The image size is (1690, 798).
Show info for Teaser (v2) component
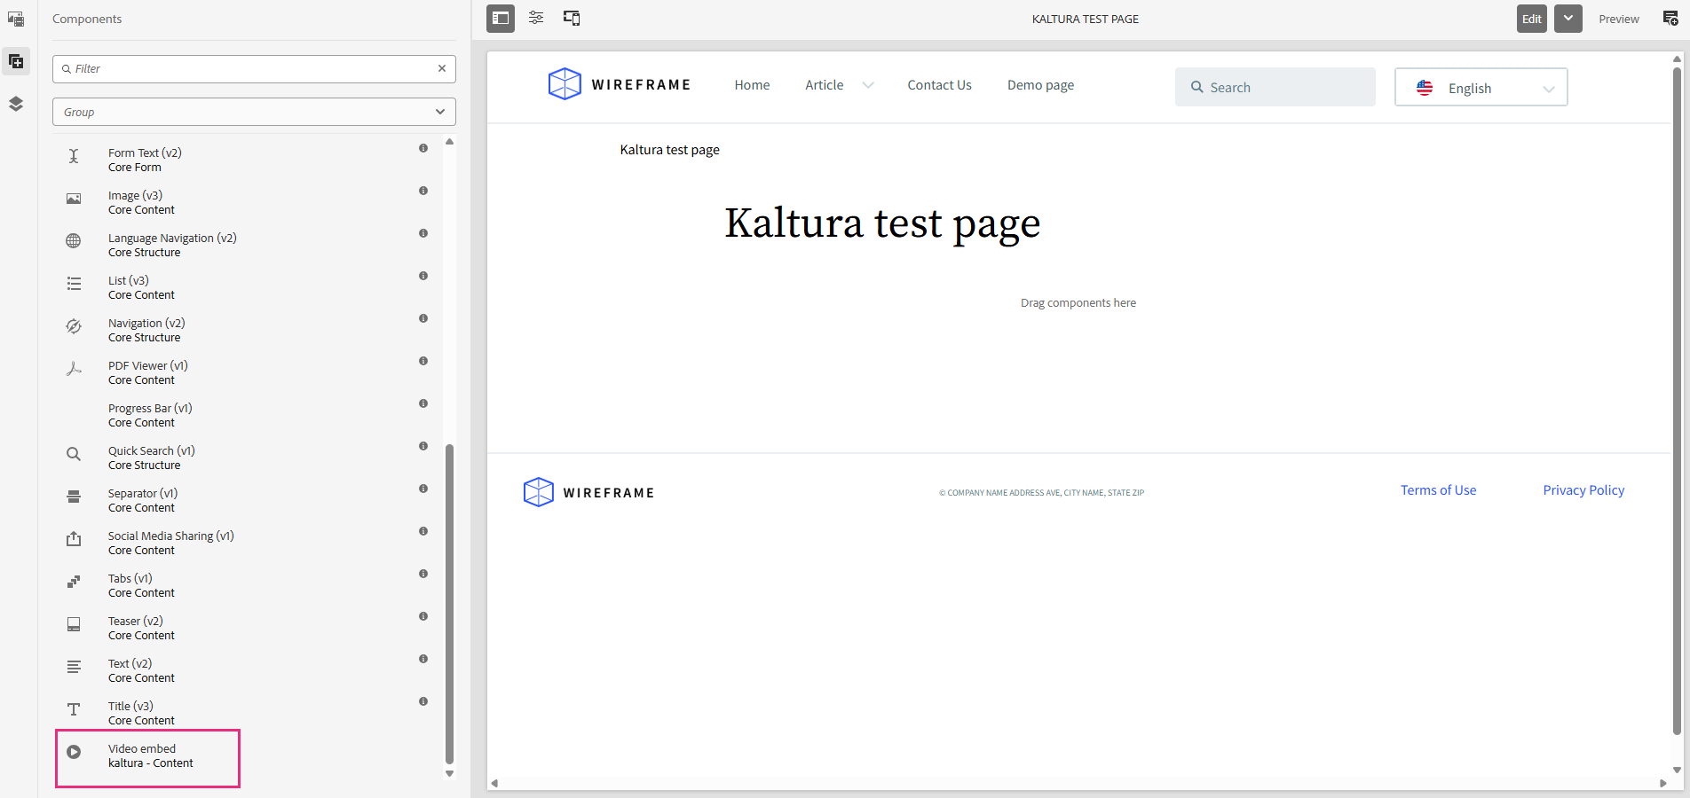pyautogui.click(x=423, y=616)
